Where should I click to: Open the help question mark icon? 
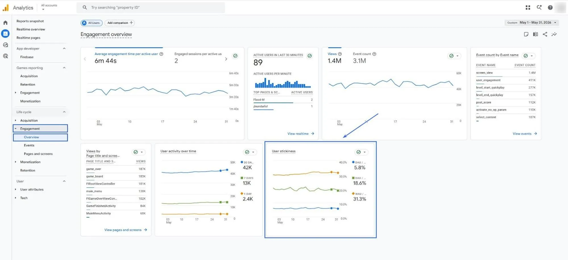(x=550, y=8)
